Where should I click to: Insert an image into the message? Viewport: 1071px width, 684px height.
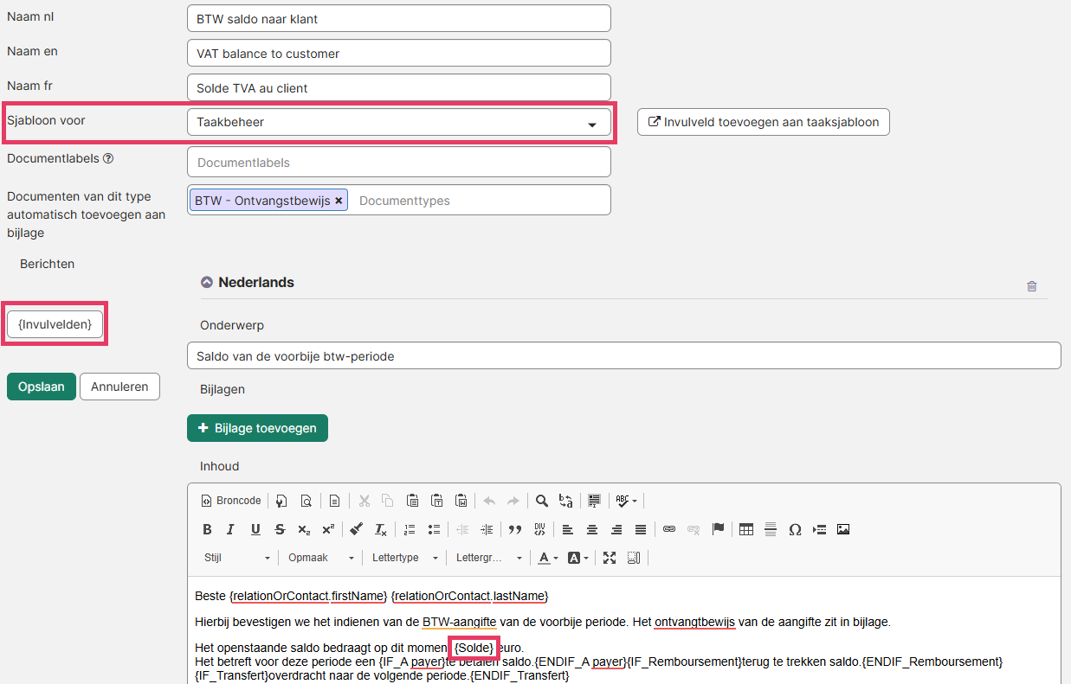[x=843, y=529]
